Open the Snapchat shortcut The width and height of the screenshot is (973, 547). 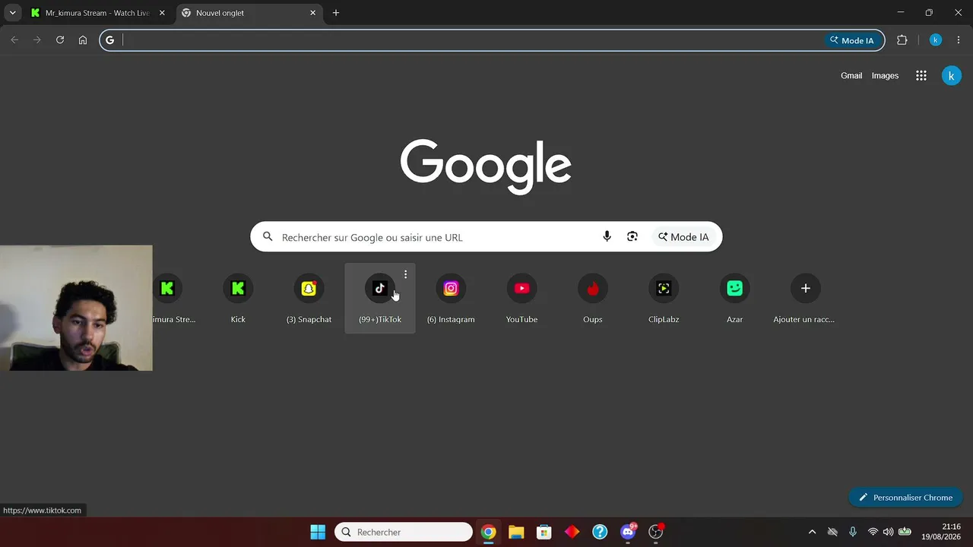click(x=309, y=299)
